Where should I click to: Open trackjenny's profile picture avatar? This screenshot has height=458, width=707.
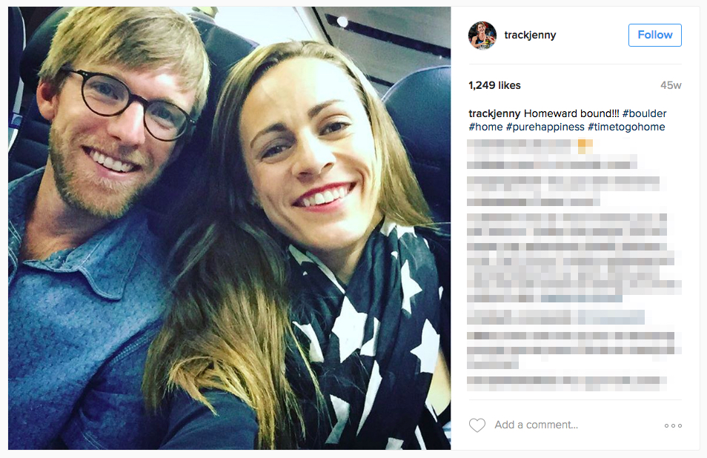point(482,35)
